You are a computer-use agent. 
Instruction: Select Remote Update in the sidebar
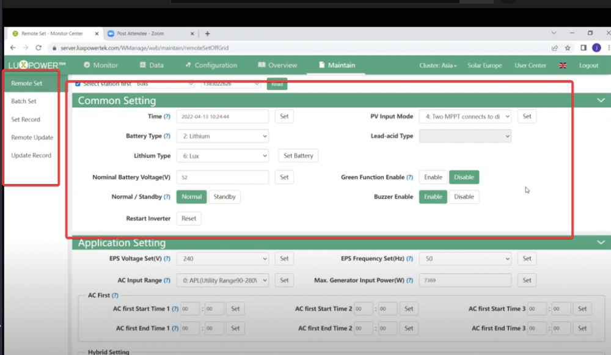pos(32,137)
